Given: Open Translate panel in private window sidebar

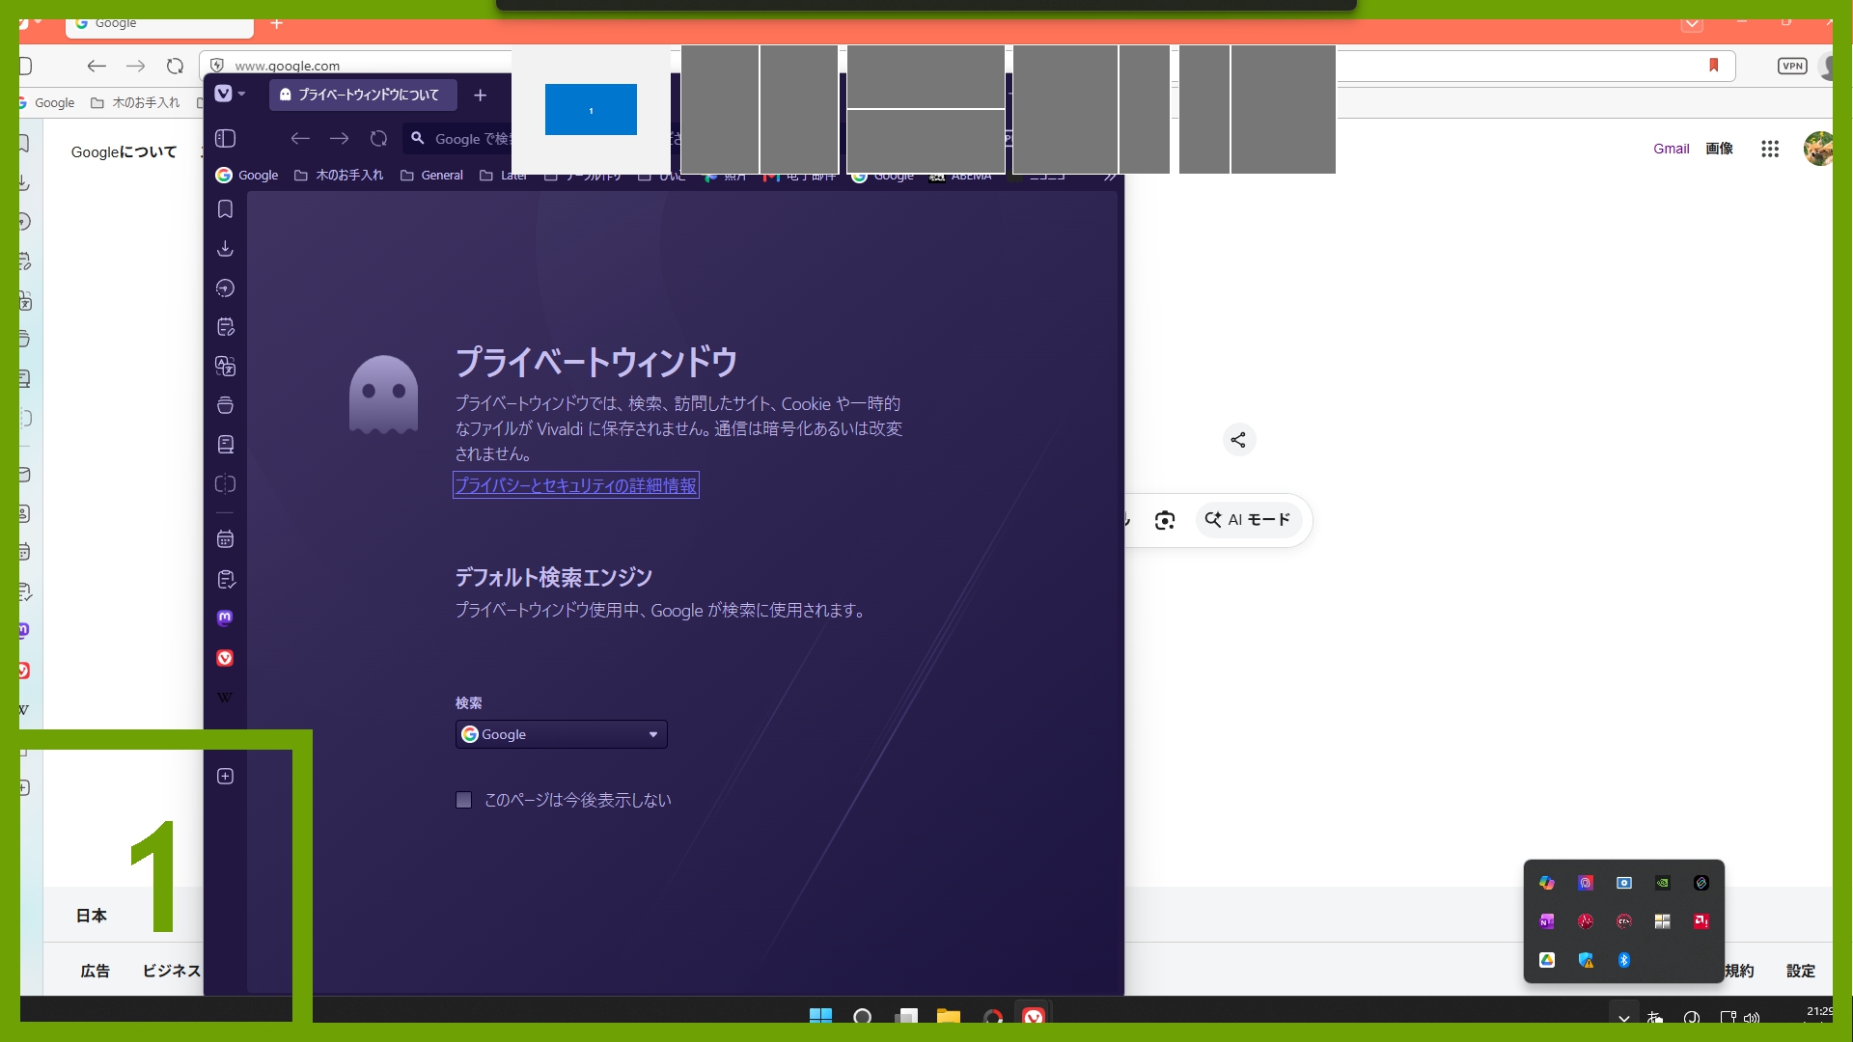Looking at the screenshot, I should click(225, 367).
